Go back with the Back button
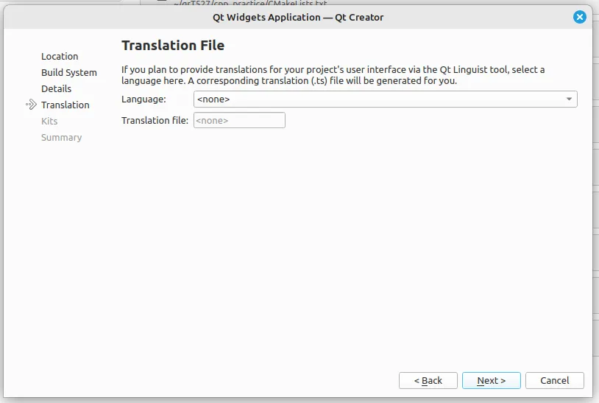This screenshot has height=403, width=599. coord(428,380)
